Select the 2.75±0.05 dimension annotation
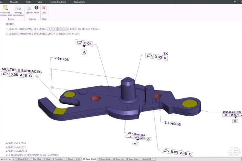The width and height of the screenshot is (242, 161). point(172,124)
